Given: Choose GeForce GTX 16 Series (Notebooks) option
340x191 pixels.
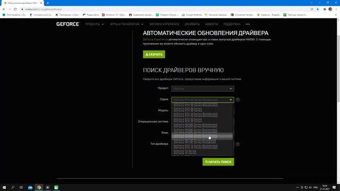Looking at the screenshot, I should pos(195,147).
